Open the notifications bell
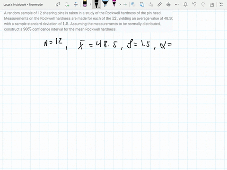Viewport: 227px width, 170px height. point(185,4)
